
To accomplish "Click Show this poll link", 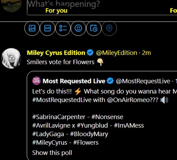I will click(x=52, y=153).
